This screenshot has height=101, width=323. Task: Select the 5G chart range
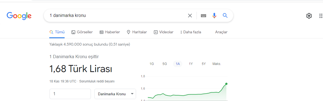[x=165, y=64]
